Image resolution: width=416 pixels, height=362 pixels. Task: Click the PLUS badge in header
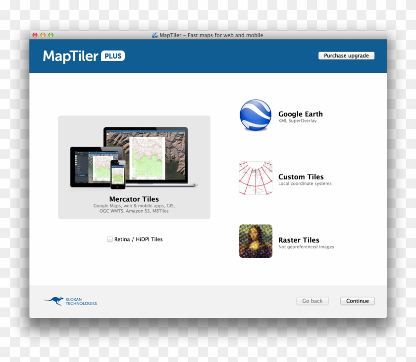point(113,56)
